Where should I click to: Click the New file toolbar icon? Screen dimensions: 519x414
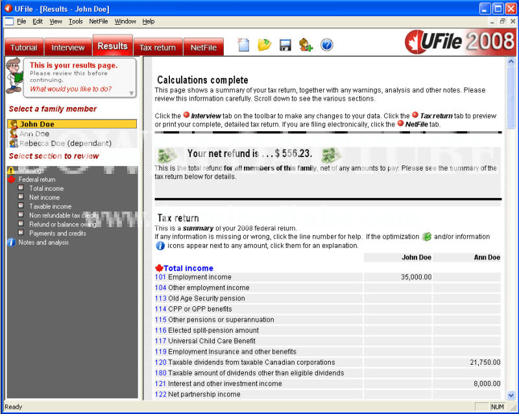click(x=243, y=45)
